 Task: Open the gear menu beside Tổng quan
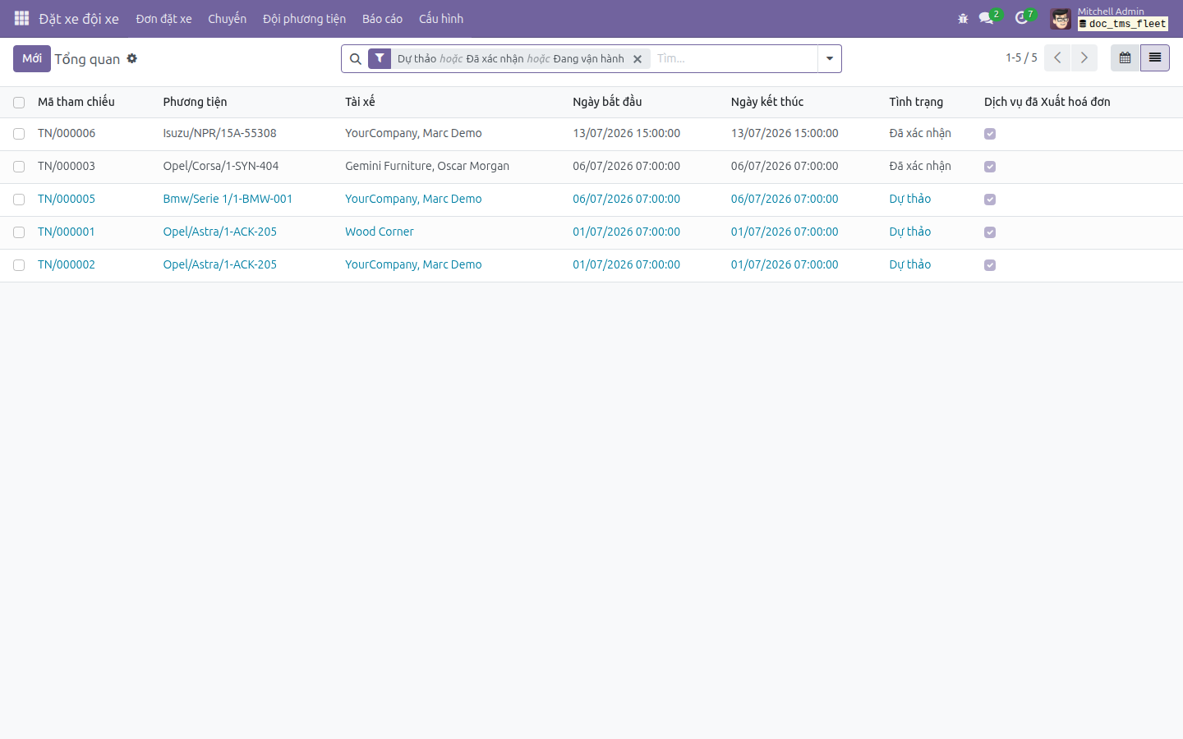pos(132,58)
